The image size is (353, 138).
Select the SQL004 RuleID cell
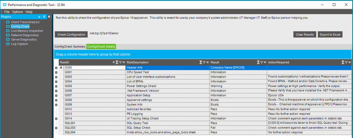94,132
